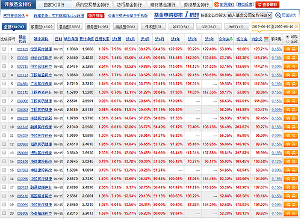Click the orange double-arrow icon near 定投排行
The height and width of the screenshot is (219, 301).
(216, 4)
